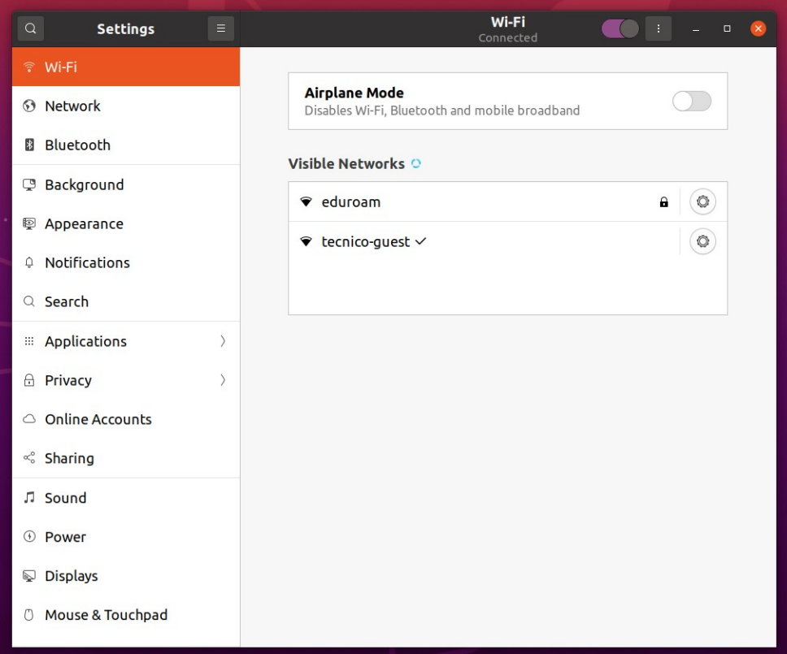The width and height of the screenshot is (787, 654).
Task: Open the Settings hamburger menu
Action: (221, 28)
